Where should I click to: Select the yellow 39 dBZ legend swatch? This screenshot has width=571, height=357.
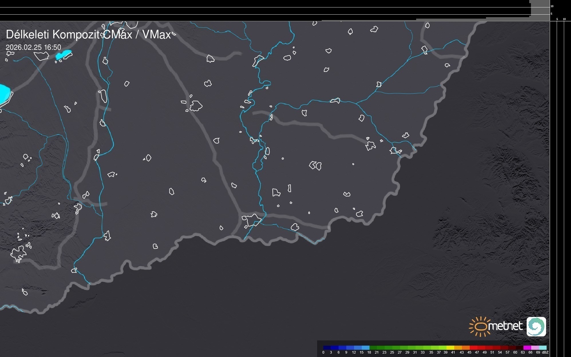coord(451,348)
